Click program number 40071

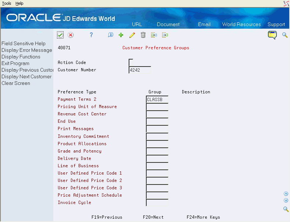tap(64, 48)
